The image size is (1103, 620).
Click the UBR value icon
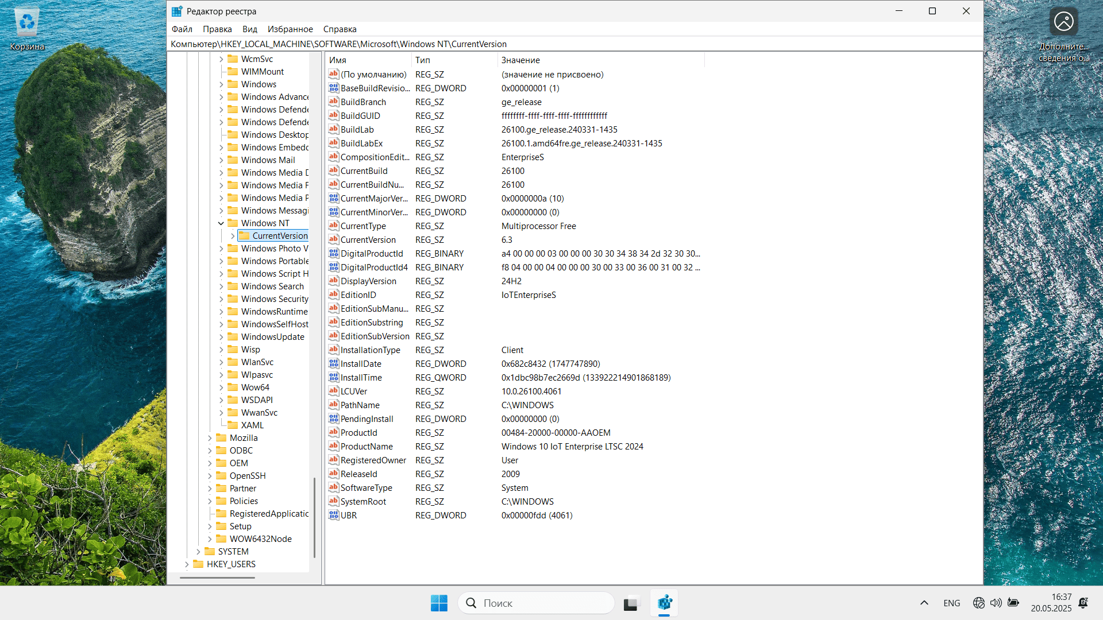point(334,515)
